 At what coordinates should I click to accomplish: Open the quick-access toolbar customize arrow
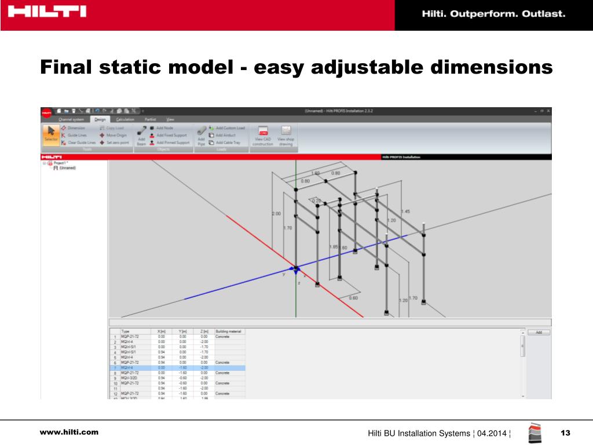[143, 111]
